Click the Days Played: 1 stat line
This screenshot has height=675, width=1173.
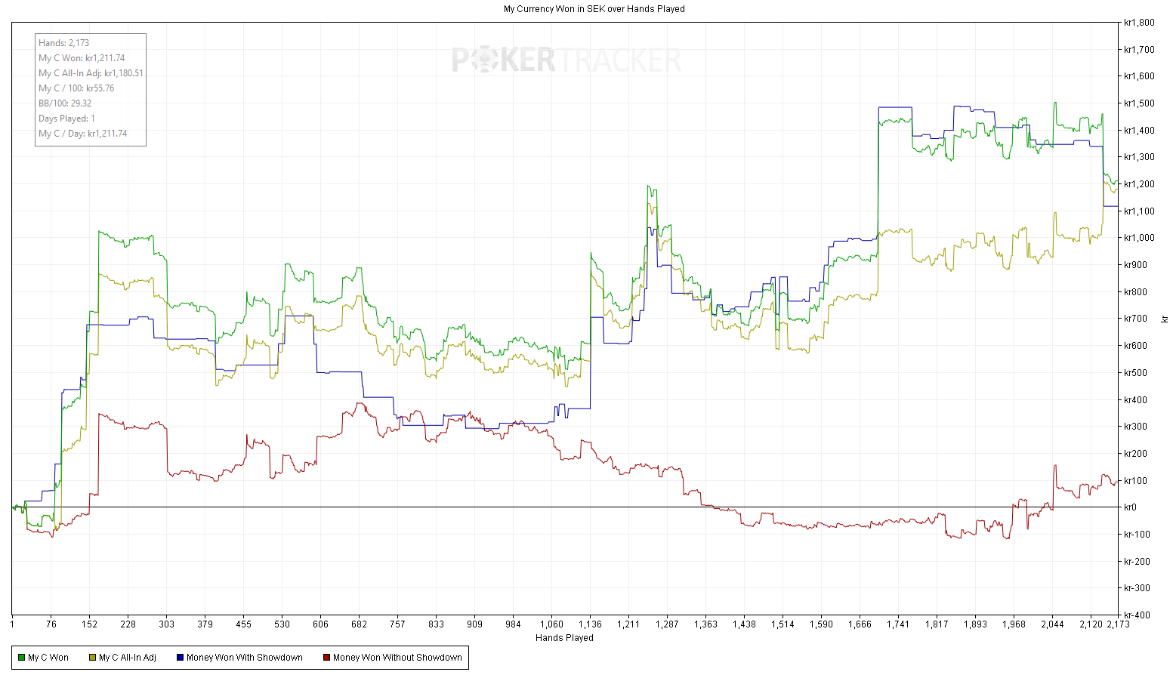coord(66,119)
